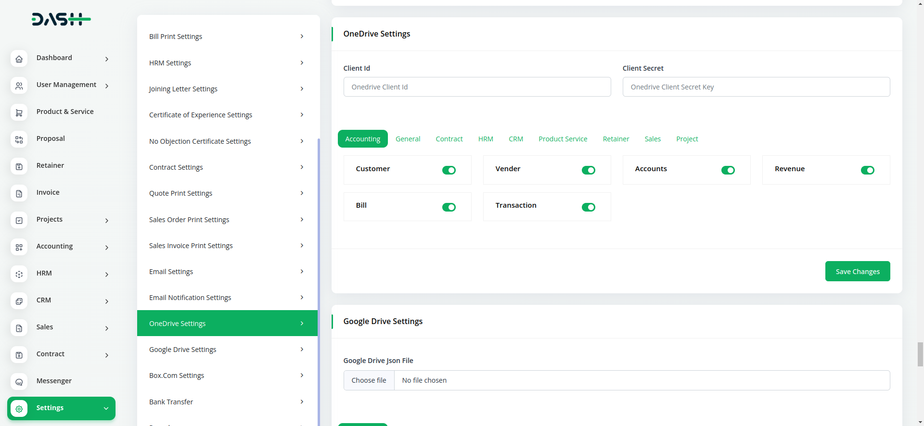Open Messenger chat icon
Screen dimensions: 924x426
coord(19,382)
